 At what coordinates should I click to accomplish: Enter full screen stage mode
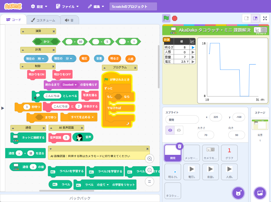(x=265, y=18)
